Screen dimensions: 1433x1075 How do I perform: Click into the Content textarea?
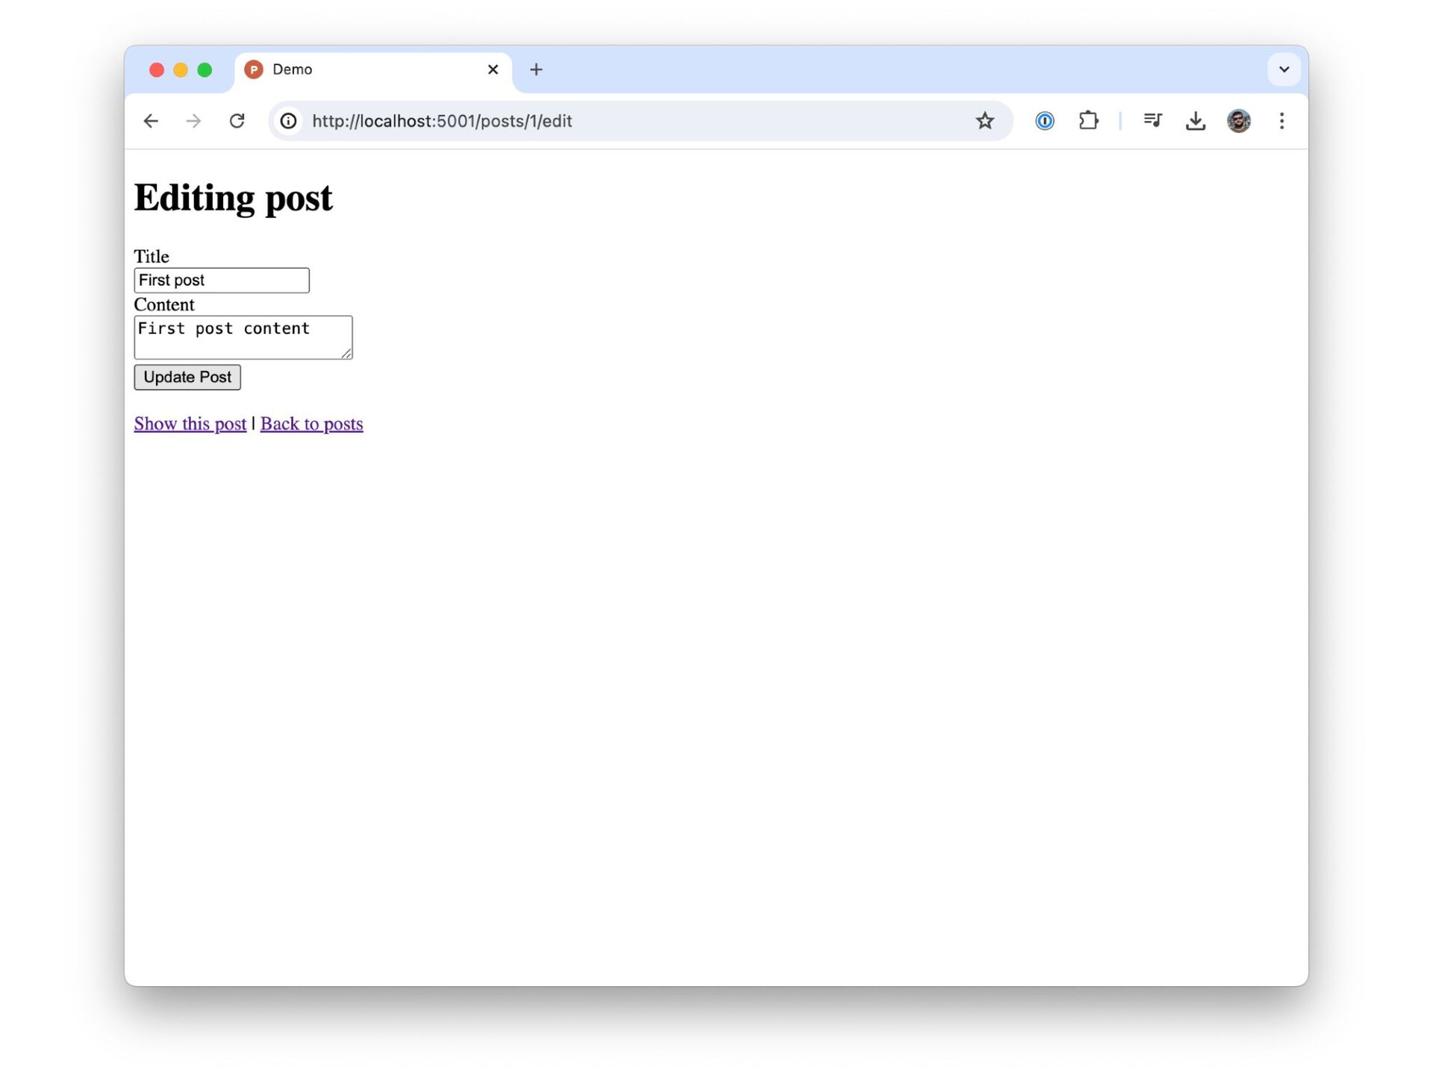coord(242,337)
